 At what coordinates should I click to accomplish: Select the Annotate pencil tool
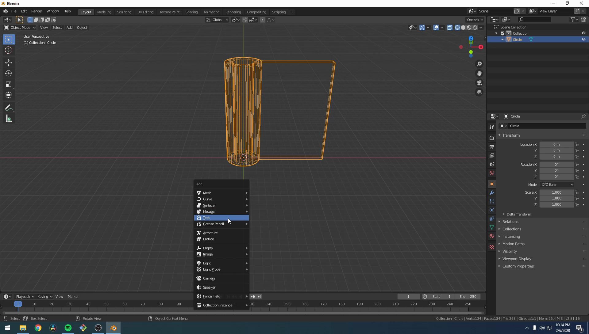9,108
